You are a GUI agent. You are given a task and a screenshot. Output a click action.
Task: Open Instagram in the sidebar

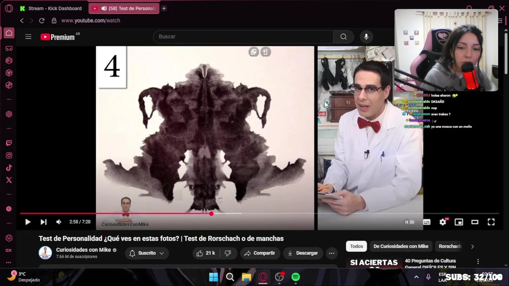[x=9, y=156]
